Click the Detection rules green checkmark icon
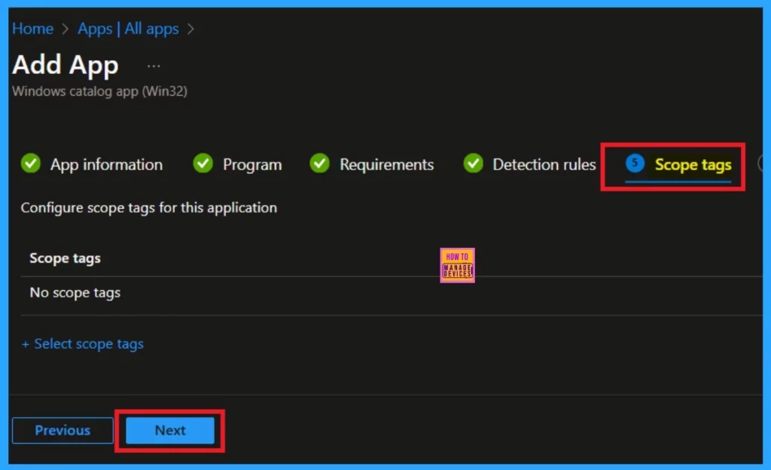 click(474, 163)
